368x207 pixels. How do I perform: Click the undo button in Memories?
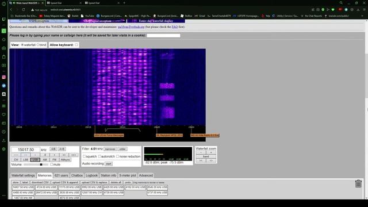pos(128,182)
